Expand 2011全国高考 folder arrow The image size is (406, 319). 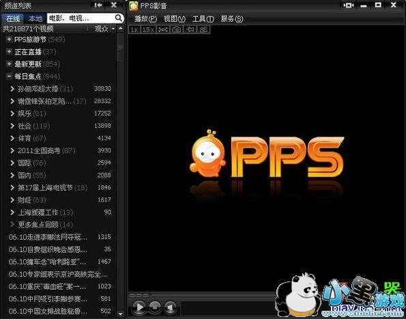[12, 150]
